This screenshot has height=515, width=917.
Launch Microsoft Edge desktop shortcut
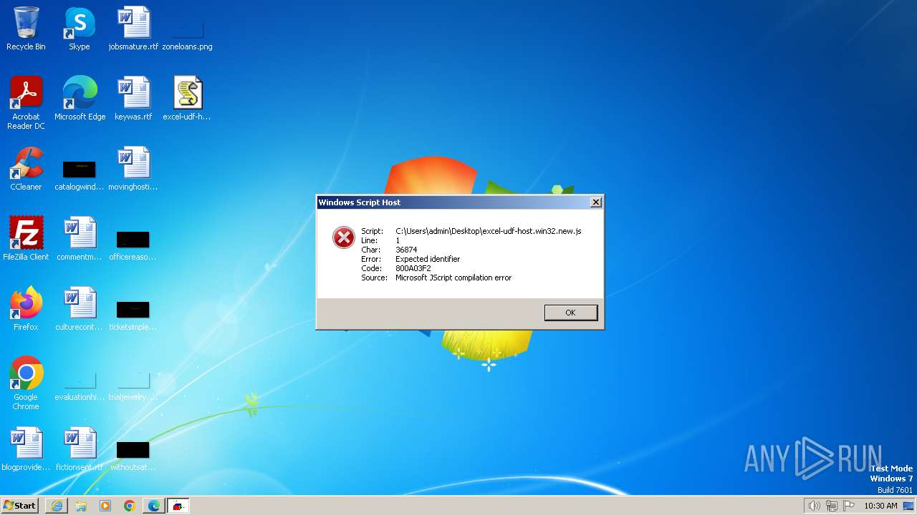coord(80,99)
